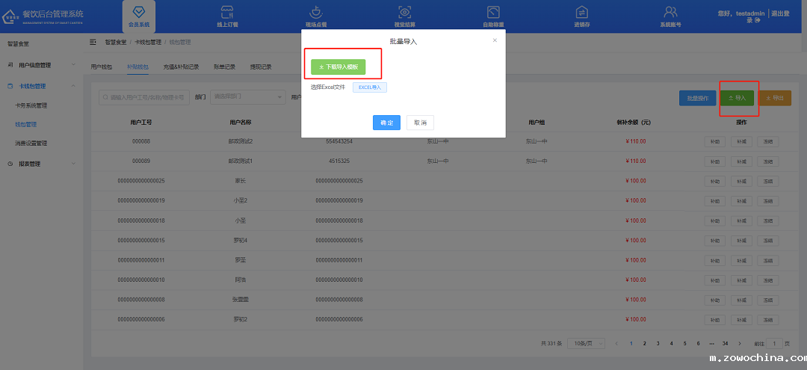Click the EXCEL导入 file button
Viewport: 807px width, 370px height.
click(370, 87)
